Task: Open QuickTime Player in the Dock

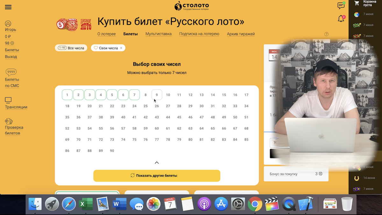Action: tap(289, 204)
